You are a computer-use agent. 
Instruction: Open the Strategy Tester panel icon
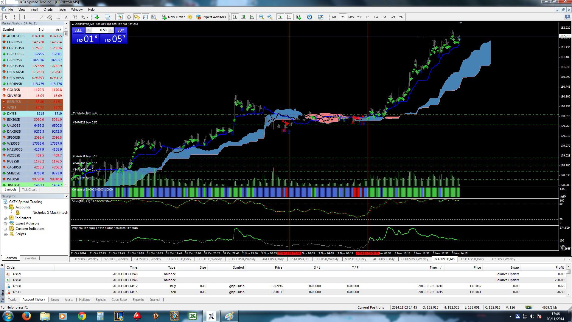pyautogui.click(x=154, y=17)
